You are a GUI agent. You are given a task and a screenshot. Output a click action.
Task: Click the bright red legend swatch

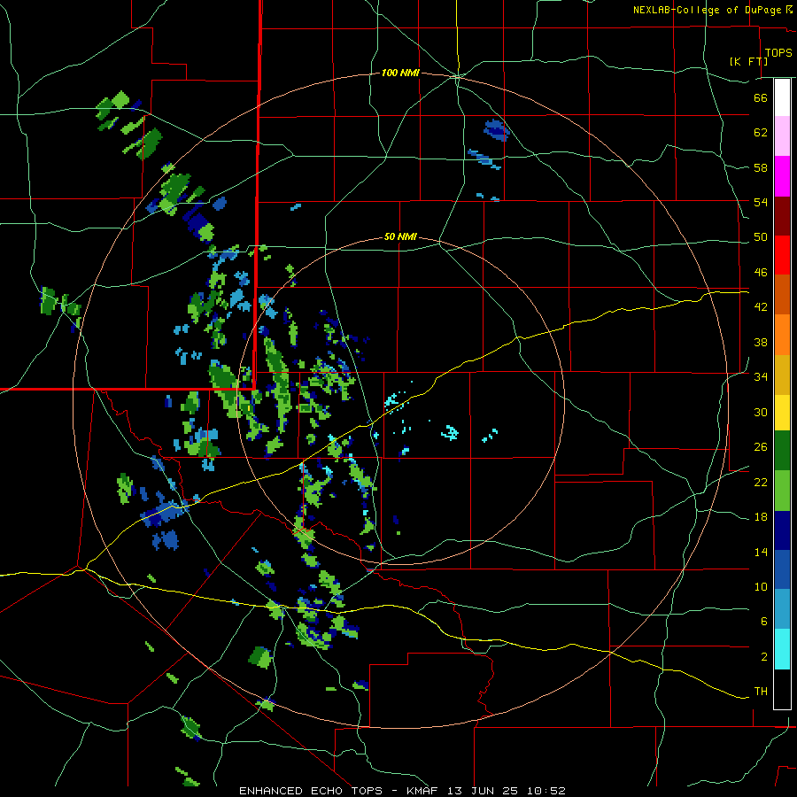pos(782,255)
